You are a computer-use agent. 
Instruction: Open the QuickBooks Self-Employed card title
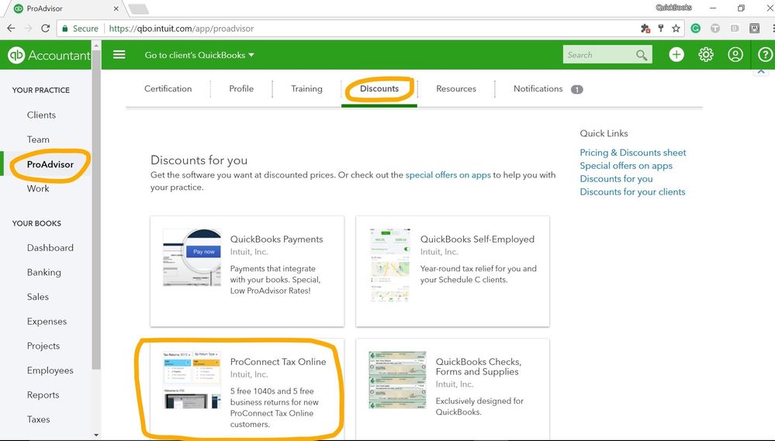pyautogui.click(x=477, y=239)
